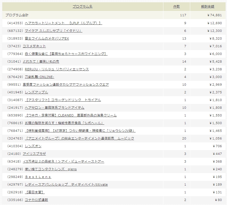Select reward amount ¥12,300
The width and height of the screenshot is (227, 205).
point(214,31)
